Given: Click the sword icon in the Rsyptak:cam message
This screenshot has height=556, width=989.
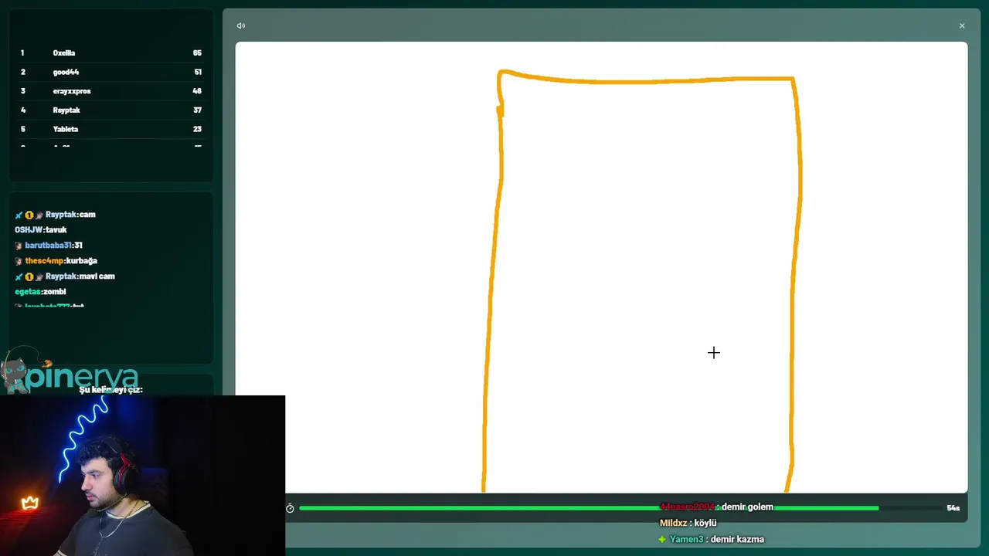Looking at the screenshot, I should (19, 215).
